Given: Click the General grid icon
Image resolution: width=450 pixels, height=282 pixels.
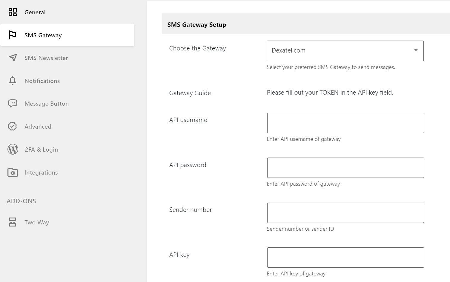Looking at the screenshot, I should pos(13,12).
